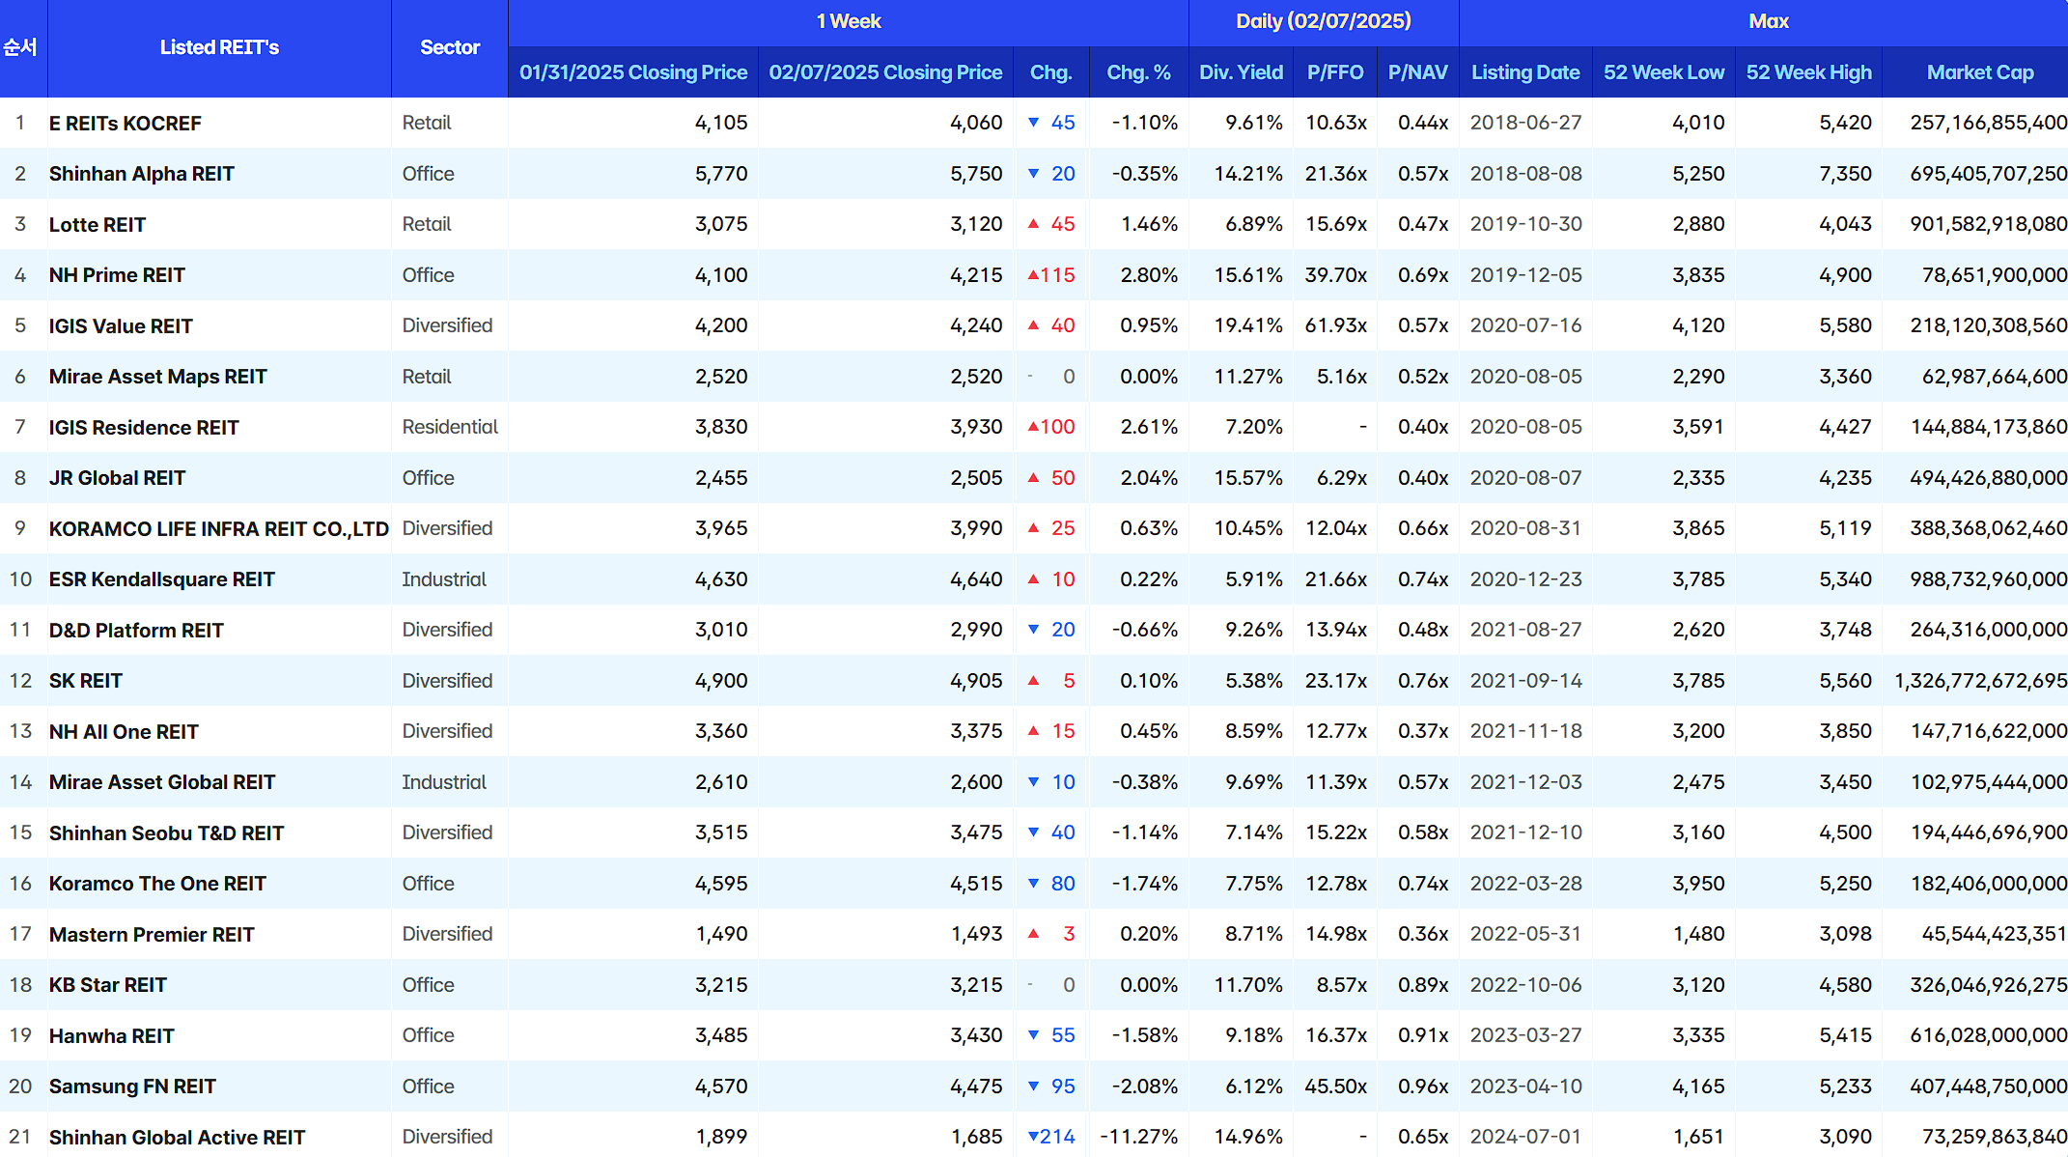Select the Listed REIT's column header

tap(219, 47)
